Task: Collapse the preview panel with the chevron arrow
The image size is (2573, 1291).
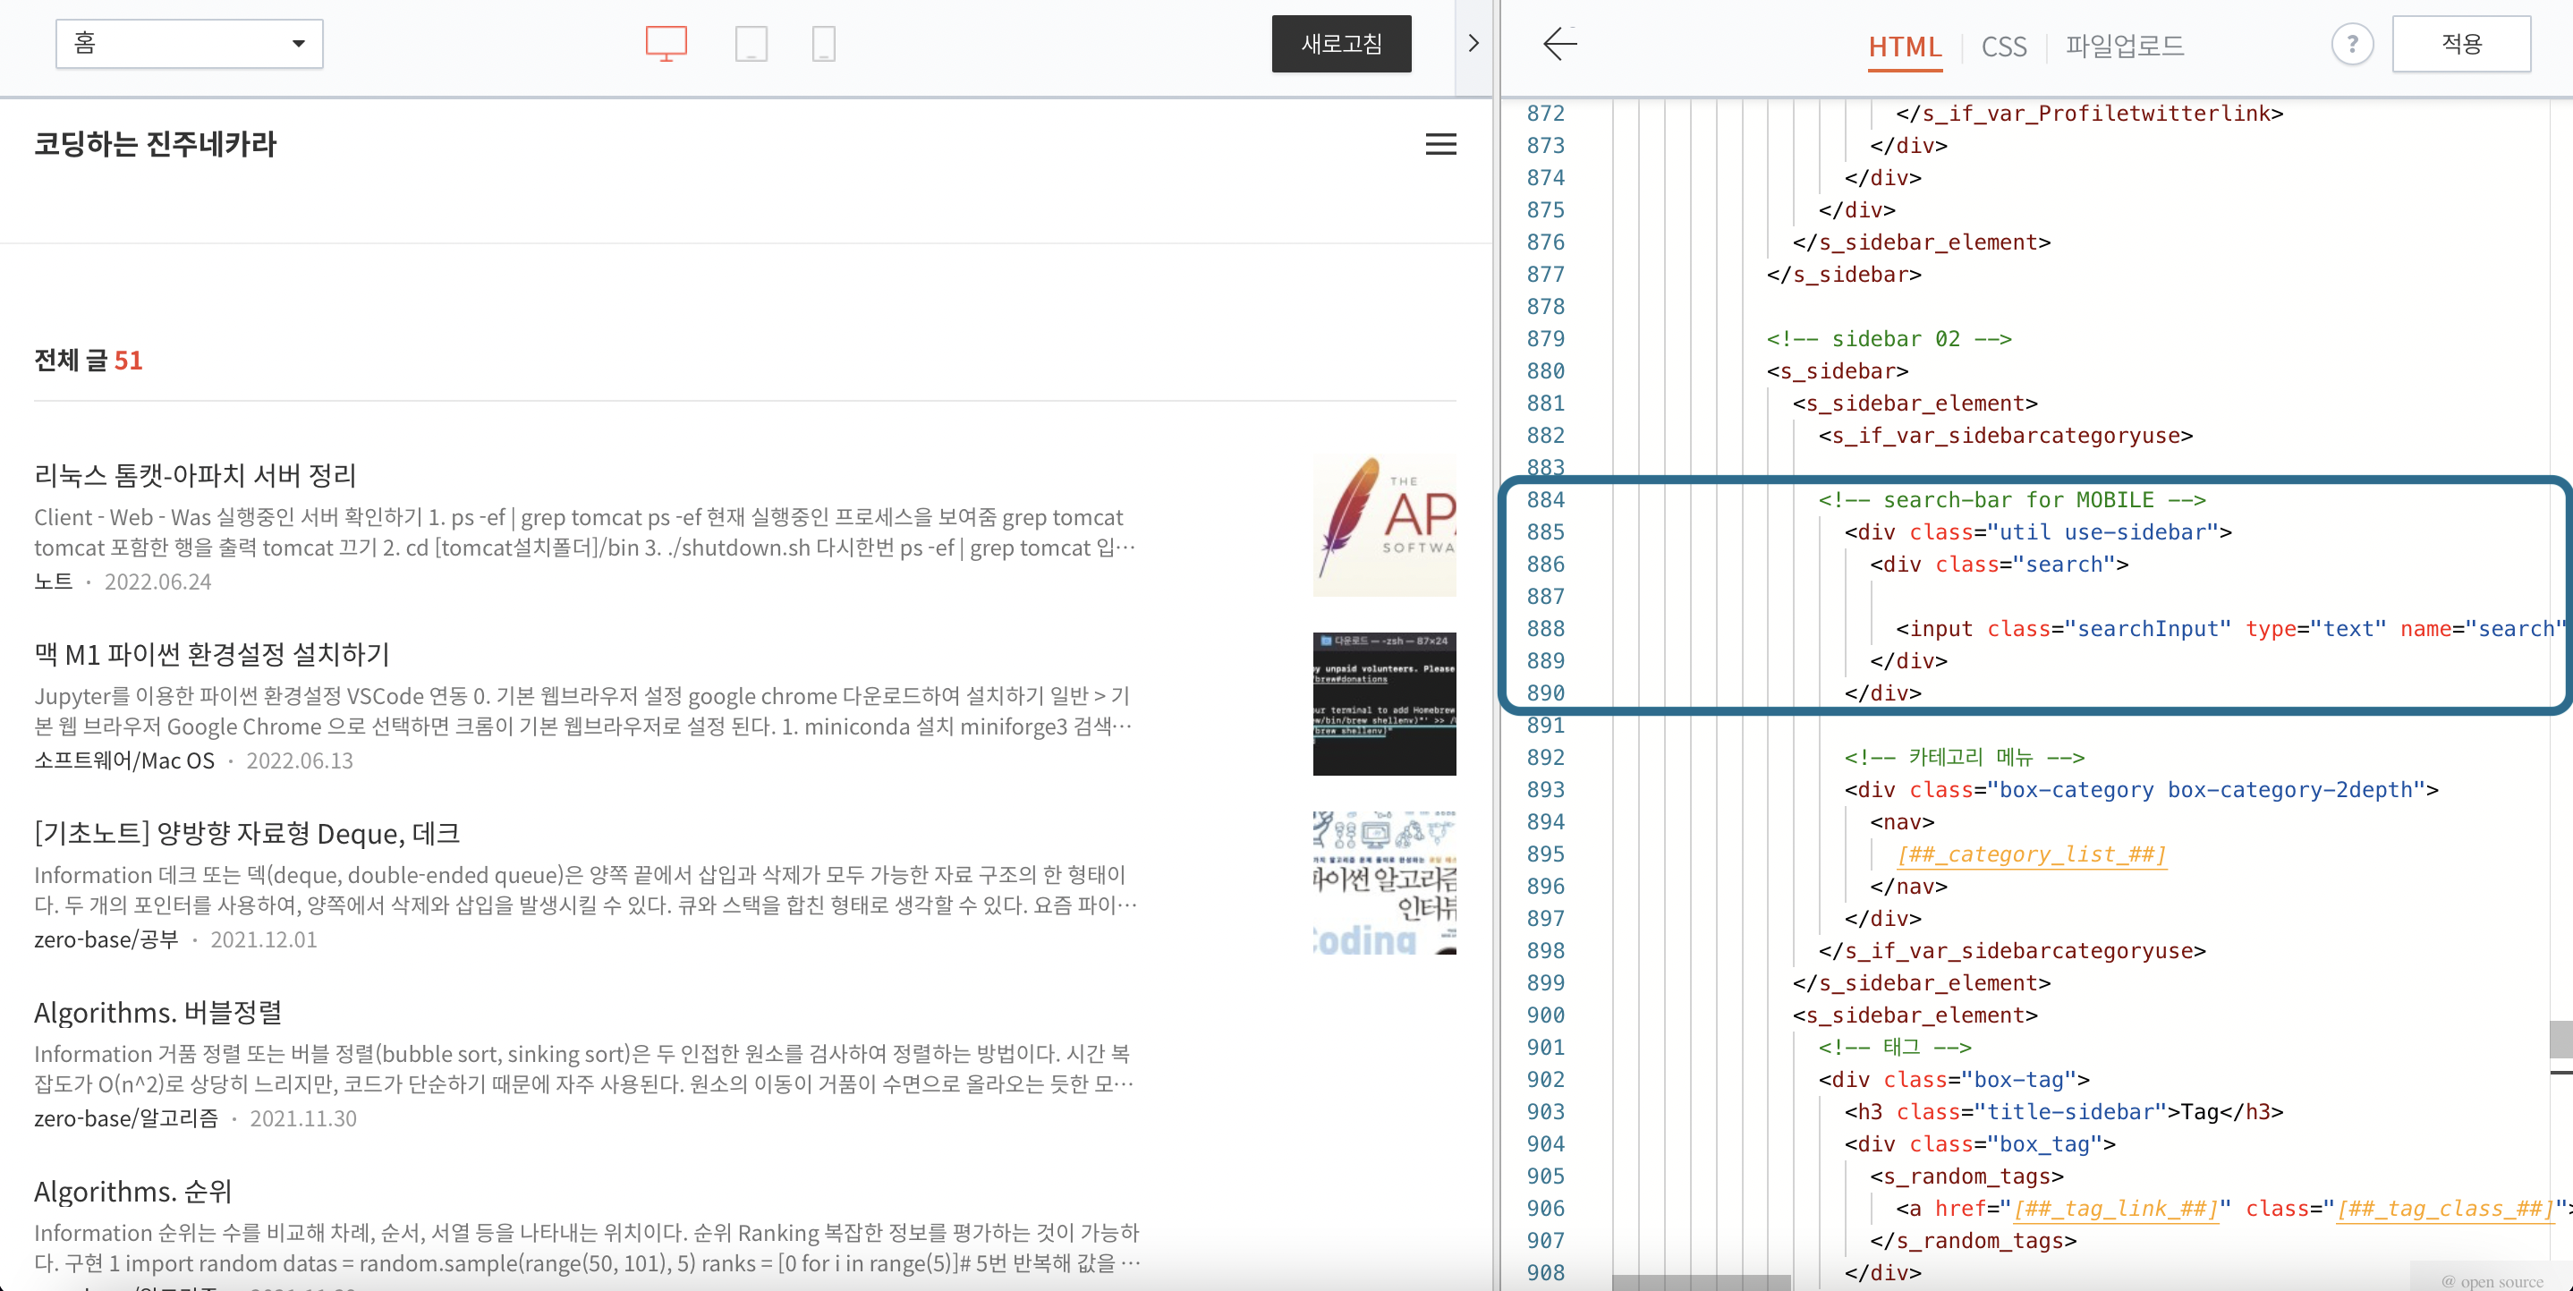Action: [x=1473, y=44]
